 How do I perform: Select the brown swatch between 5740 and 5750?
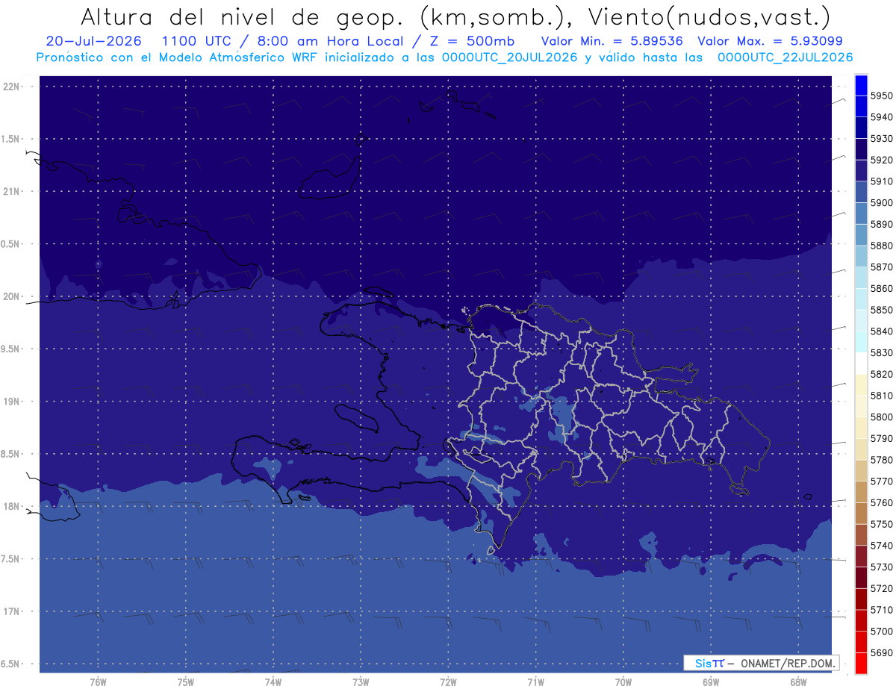[861, 534]
